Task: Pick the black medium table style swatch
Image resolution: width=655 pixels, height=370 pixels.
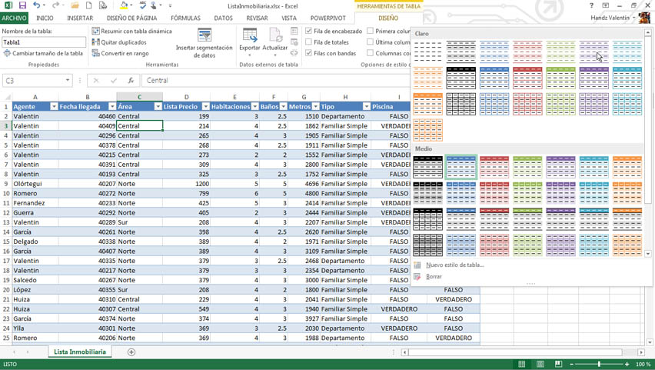Action: coord(427,167)
